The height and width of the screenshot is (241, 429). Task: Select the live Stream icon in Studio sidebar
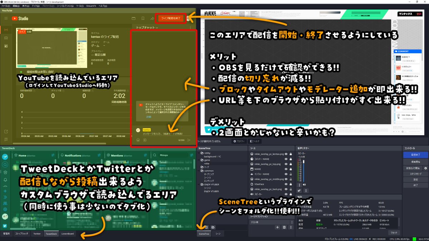(x=6, y=29)
